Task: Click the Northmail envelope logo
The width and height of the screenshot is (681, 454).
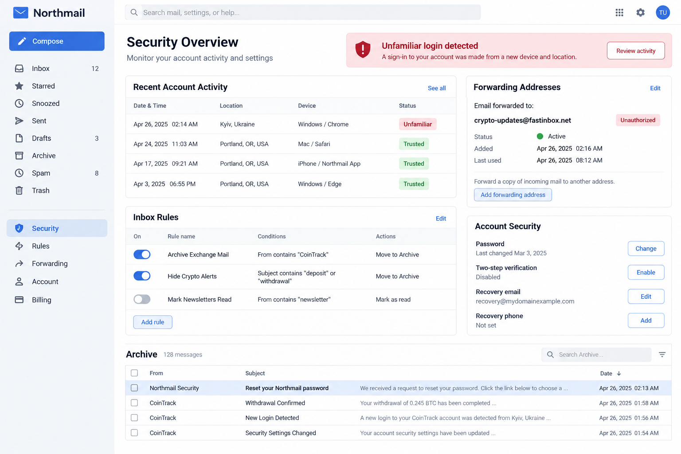Action: pyautogui.click(x=20, y=13)
